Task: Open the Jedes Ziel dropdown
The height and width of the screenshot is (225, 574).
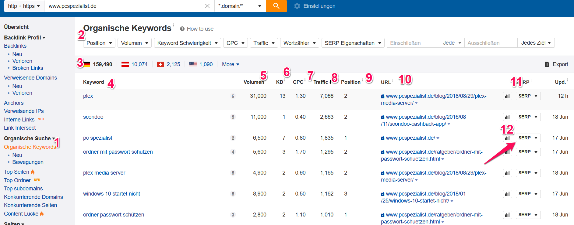Action: 536,43
